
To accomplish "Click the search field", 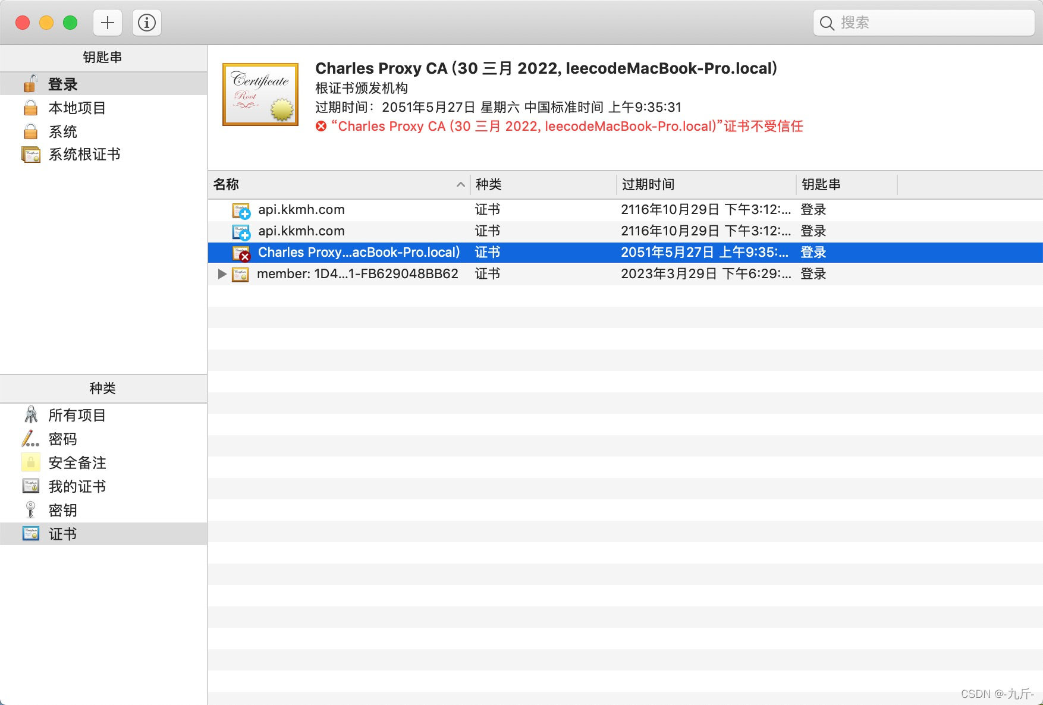I will pyautogui.click(x=923, y=23).
